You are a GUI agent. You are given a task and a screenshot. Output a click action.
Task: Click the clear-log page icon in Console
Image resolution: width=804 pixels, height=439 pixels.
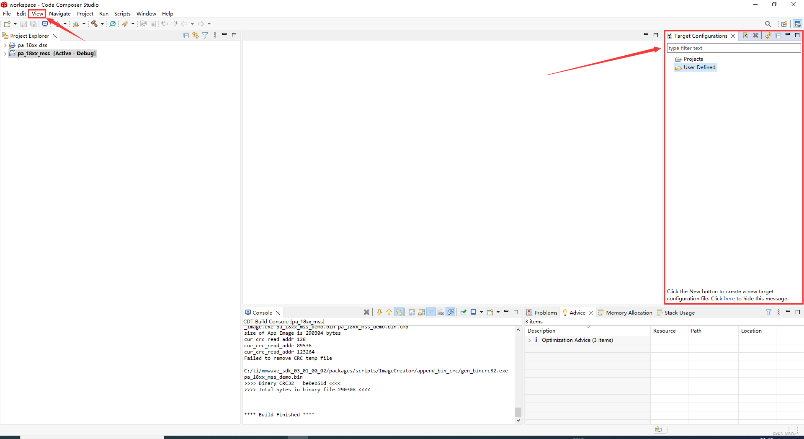[x=441, y=312]
